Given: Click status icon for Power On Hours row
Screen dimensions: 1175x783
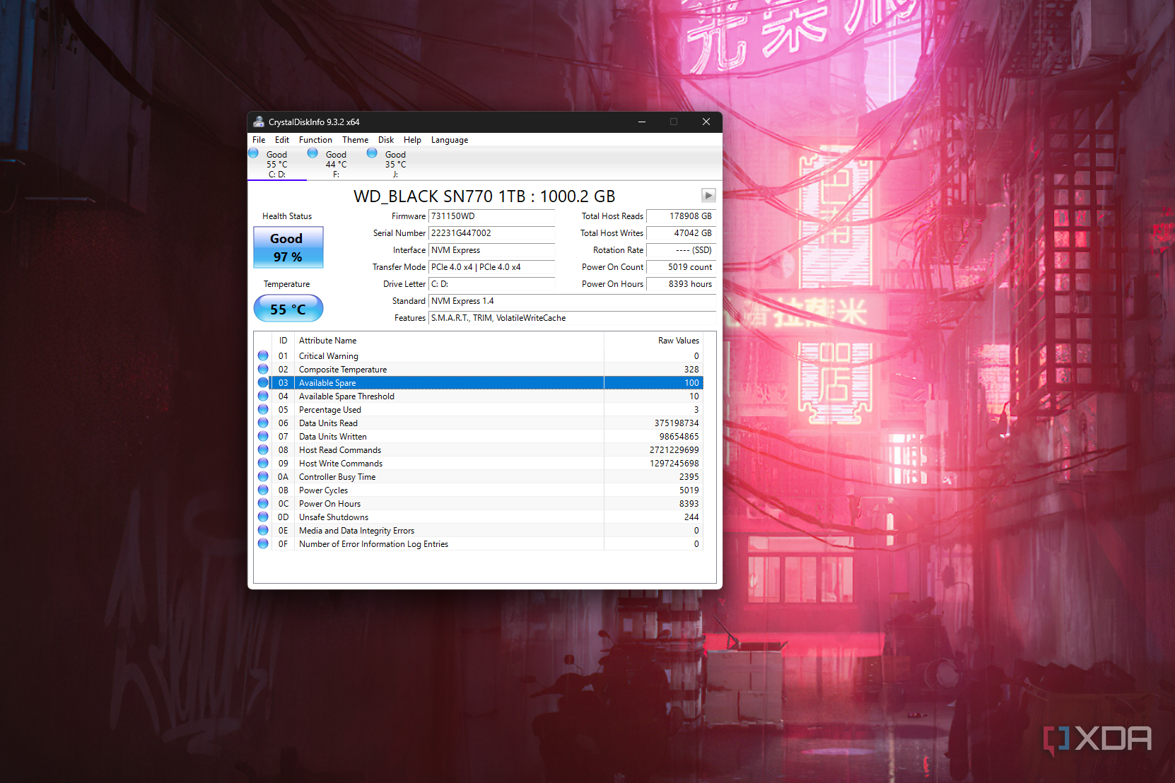Looking at the screenshot, I should 263,503.
